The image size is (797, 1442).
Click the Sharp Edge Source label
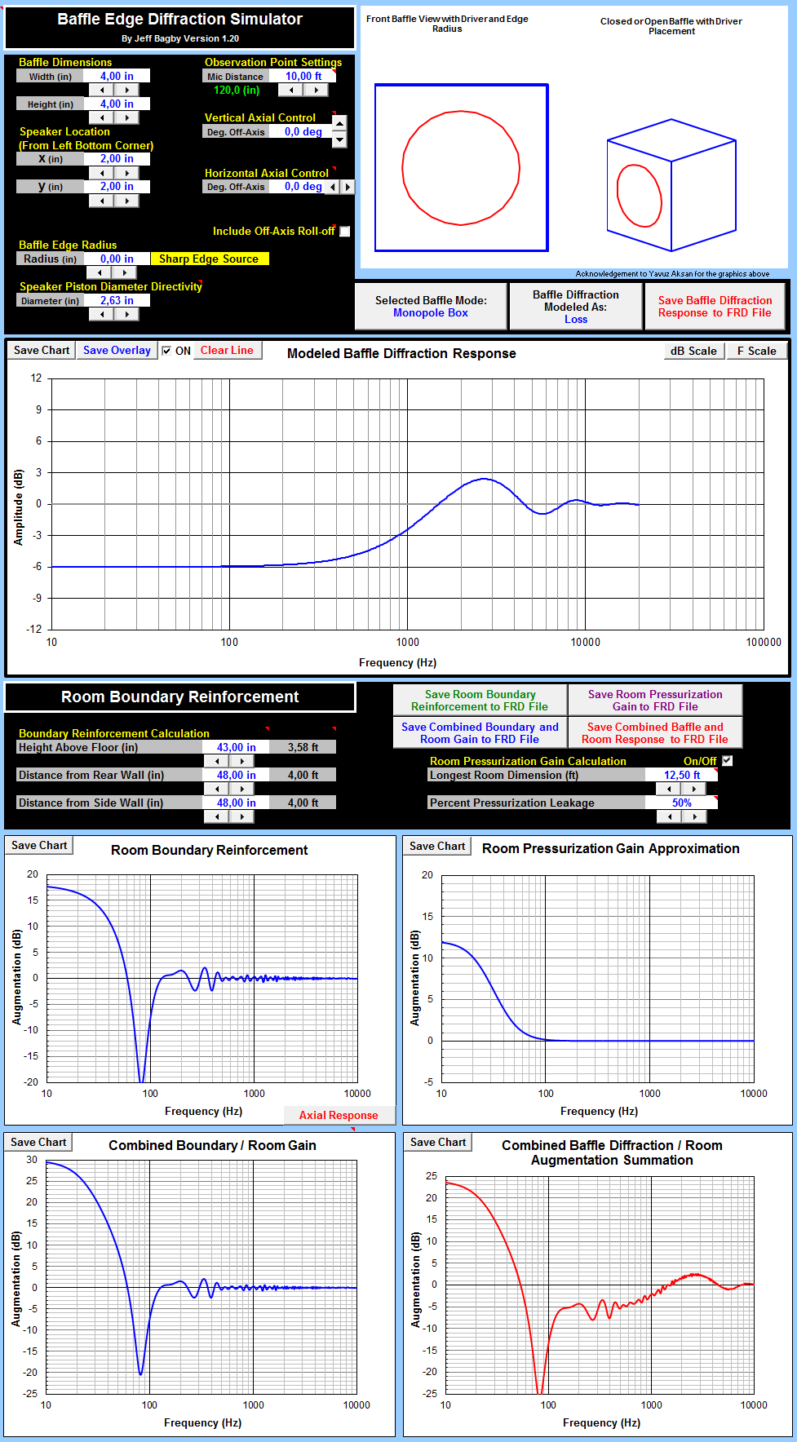coord(209,259)
